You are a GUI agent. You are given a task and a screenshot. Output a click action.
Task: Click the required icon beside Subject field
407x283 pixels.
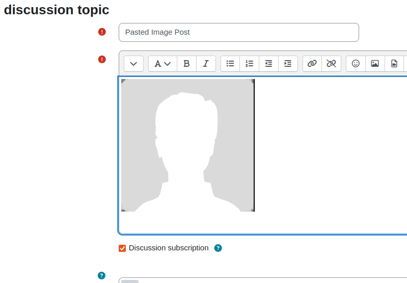(102, 32)
